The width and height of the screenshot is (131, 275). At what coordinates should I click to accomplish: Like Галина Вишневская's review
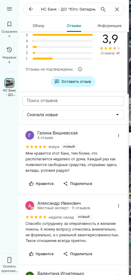41,184
